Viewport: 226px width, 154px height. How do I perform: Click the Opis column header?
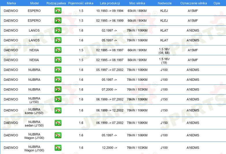tap(217, 3)
